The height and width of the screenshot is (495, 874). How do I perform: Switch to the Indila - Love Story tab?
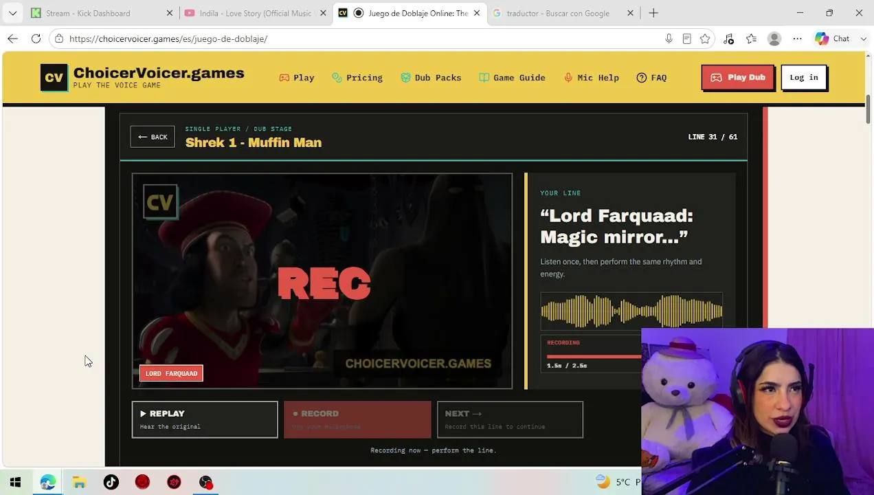tap(255, 13)
